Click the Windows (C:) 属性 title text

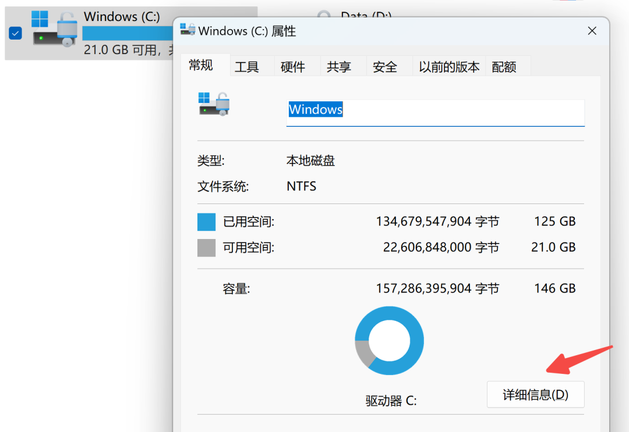[247, 31]
